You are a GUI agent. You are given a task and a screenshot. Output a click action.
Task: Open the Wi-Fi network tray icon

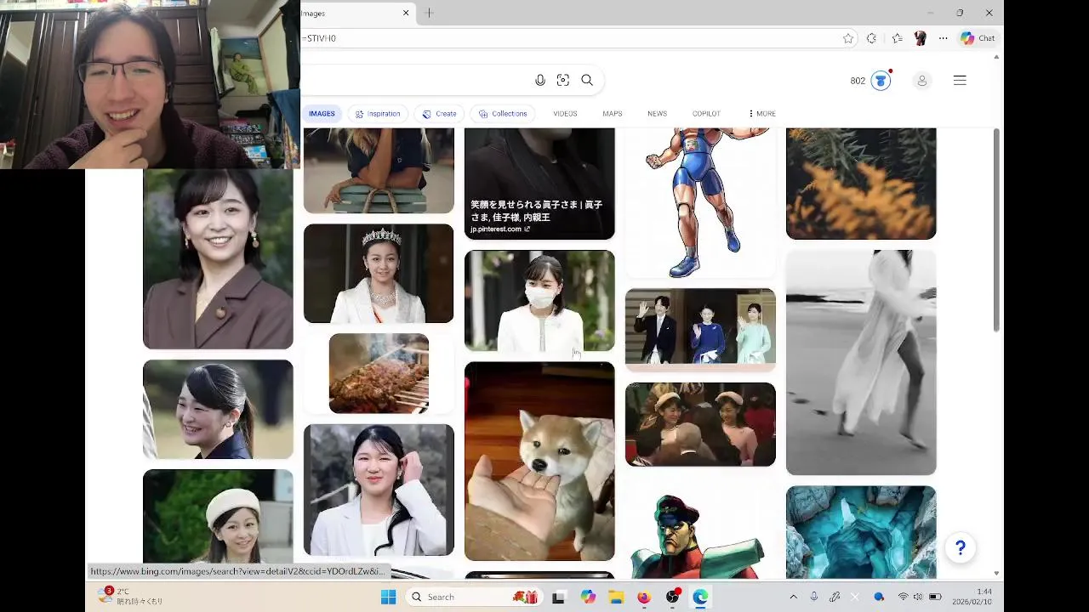[x=903, y=597]
